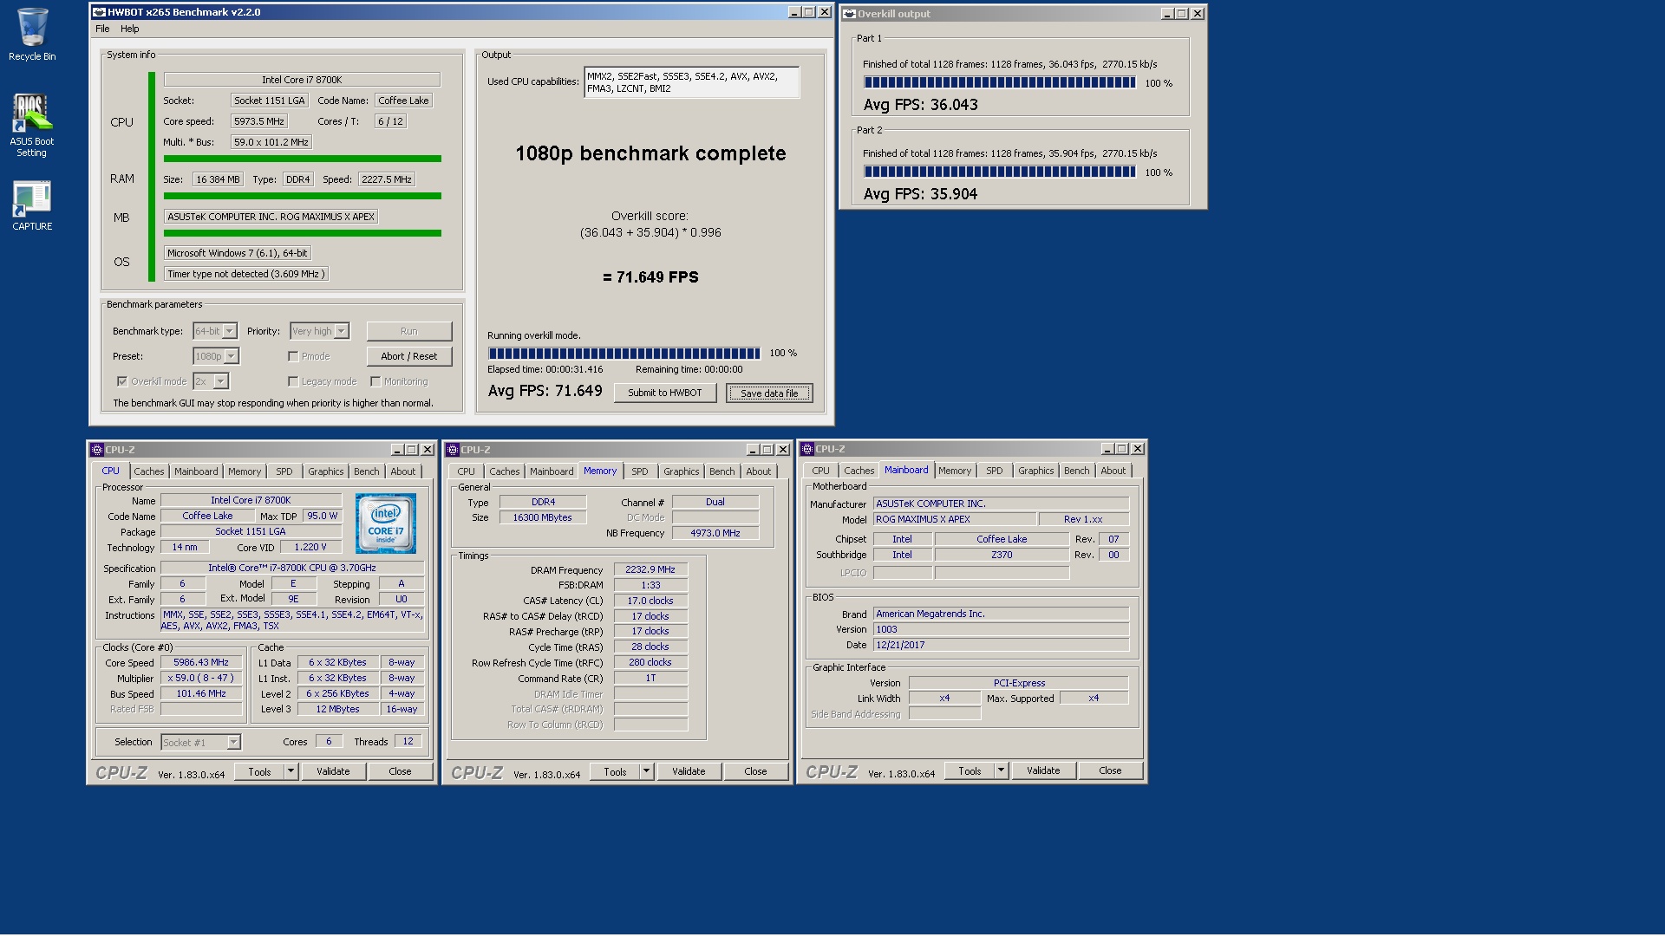Click the '= 71.649 FPS' score text

[650, 277]
